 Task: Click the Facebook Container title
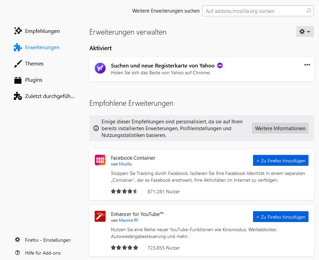click(133, 158)
